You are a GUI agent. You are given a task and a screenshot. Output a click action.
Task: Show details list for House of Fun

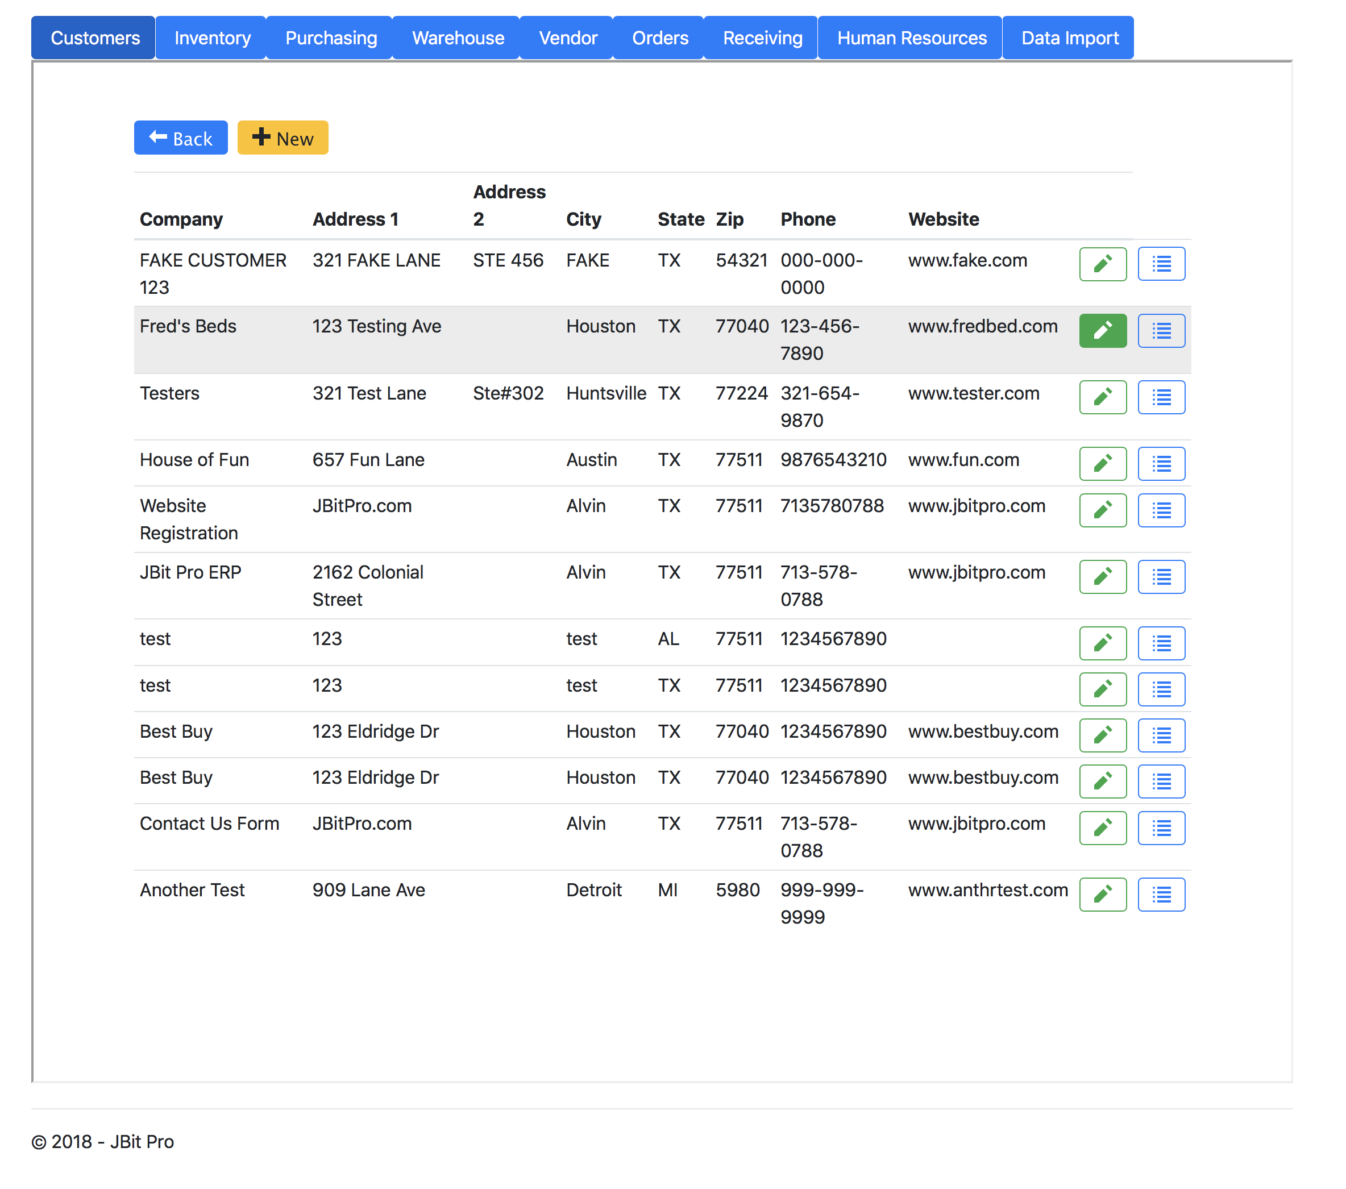(x=1162, y=463)
